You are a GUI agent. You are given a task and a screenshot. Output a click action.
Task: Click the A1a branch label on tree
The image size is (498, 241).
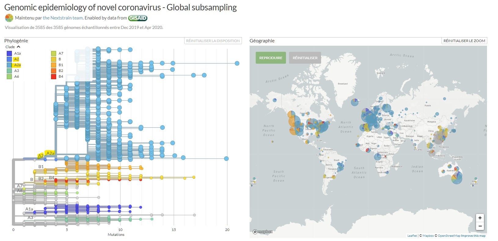click(x=29, y=209)
